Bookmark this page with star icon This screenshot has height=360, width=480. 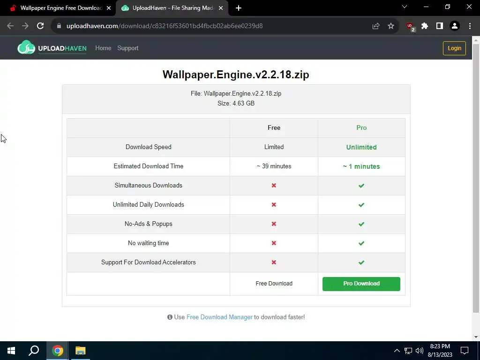tap(391, 26)
